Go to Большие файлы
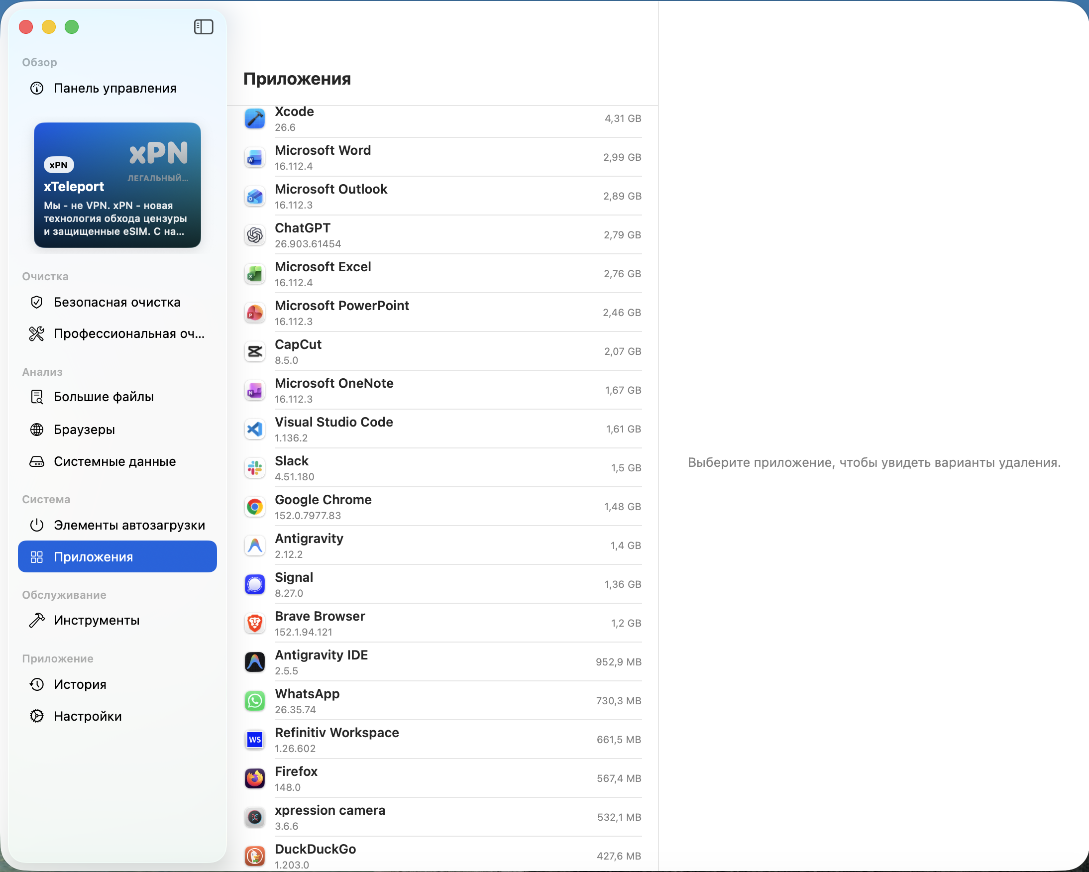 pyautogui.click(x=117, y=397)
